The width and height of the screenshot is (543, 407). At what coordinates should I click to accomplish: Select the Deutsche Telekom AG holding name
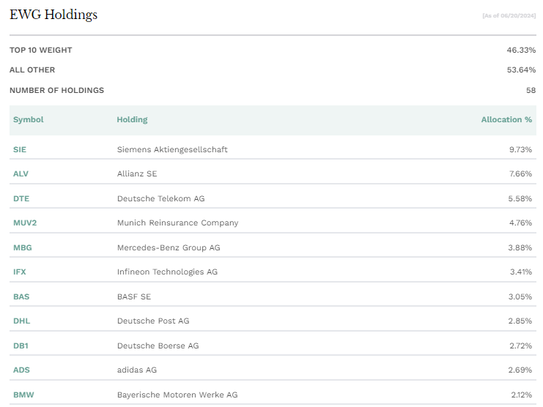160,198
